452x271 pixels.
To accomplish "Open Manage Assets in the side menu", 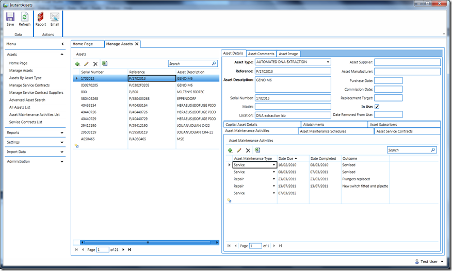I will [x=21, y=71].
